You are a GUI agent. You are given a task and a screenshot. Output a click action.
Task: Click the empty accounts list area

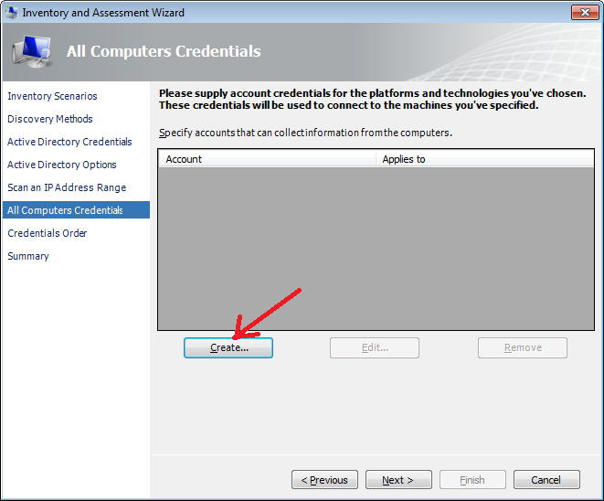point(376,248)
